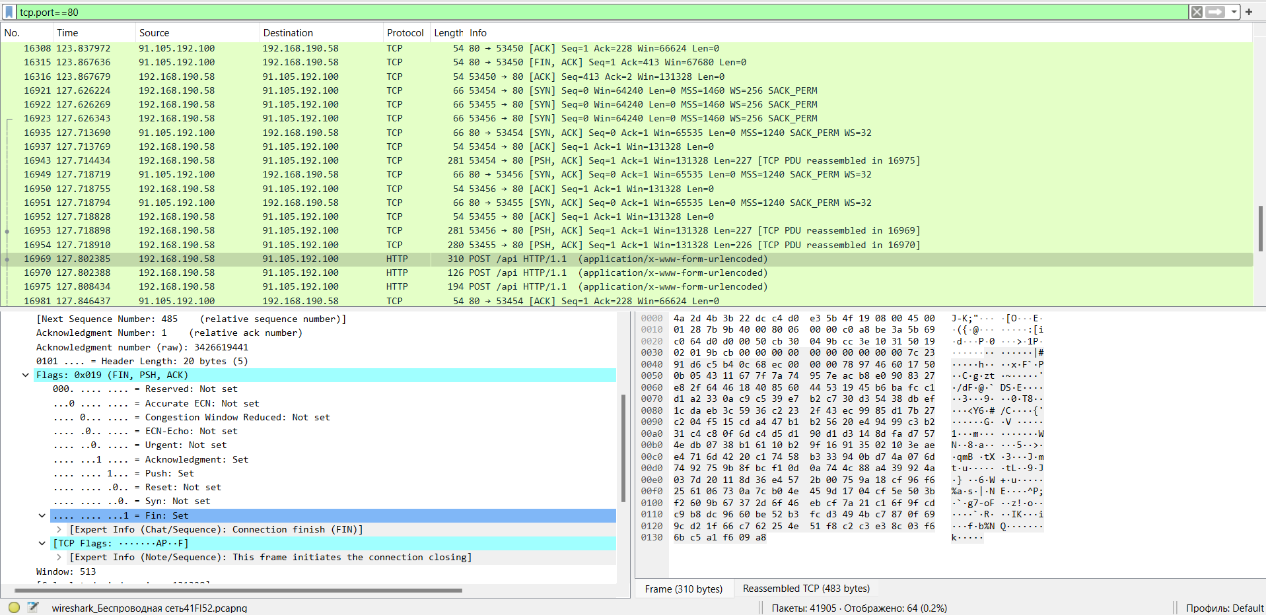Collapse the Flags: 0x019 tree node

26,375
